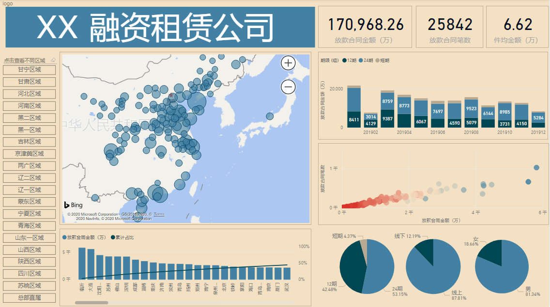The height and width of the screenshot is (307, 550).
Task: Click the 累计占比 legend marker
Action: pos(113,237)
